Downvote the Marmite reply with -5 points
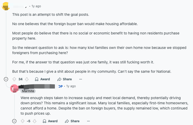This screenshot has height=125, width=193. 35,121
